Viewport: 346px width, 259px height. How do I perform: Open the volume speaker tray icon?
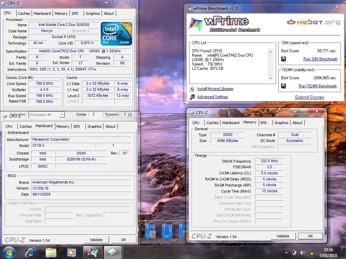point(302,253)
